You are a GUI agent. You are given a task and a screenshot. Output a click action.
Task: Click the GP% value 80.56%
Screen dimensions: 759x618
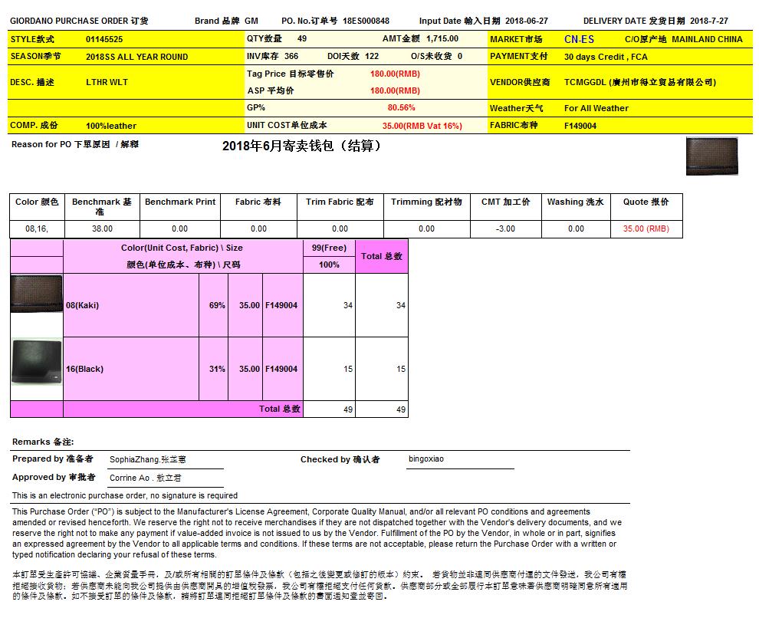401,108
